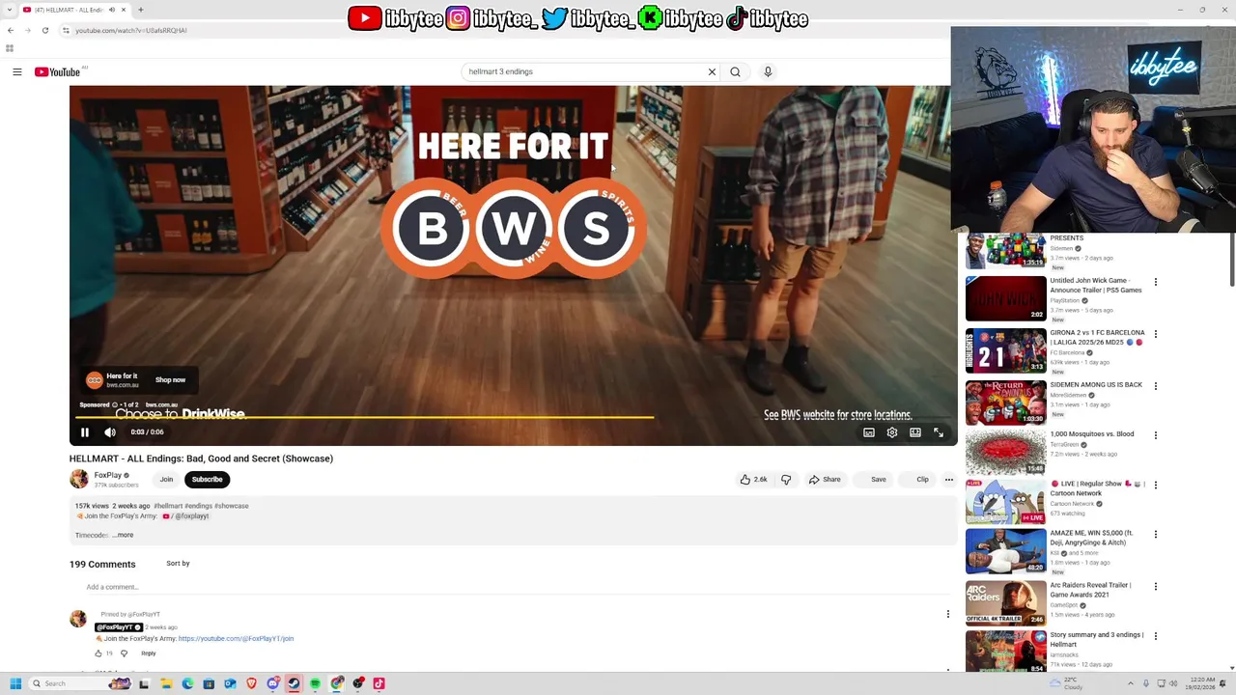Click Shop now on the ad
This screenshot has height=695, width=1236.
point(170,380)
